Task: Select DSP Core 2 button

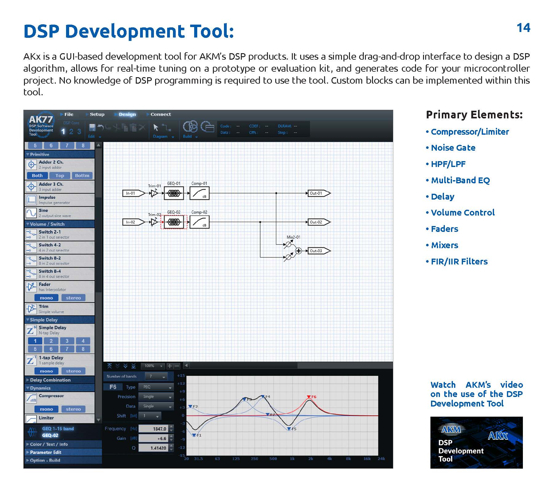Action: [x=71, y=132]
